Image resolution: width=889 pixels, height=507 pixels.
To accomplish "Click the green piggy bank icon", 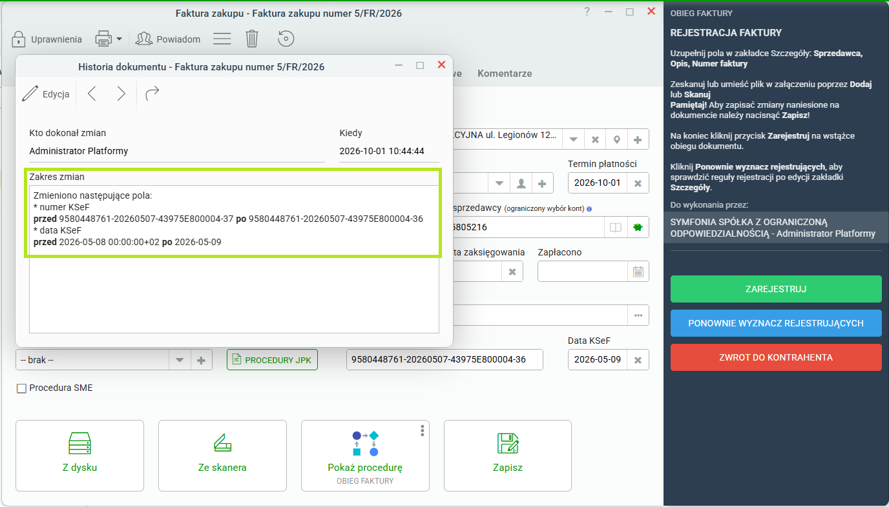I will click(x=638, y=227).
